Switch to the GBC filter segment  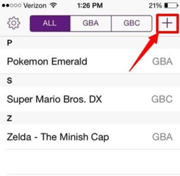131,23
